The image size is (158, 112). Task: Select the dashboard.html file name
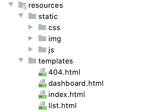tap(76, 83)
